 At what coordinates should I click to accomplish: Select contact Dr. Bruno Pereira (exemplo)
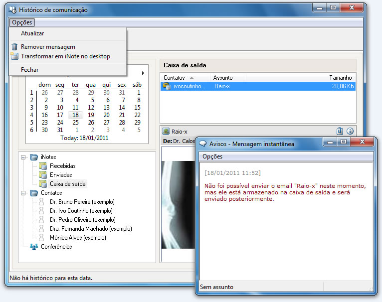coord(82,202)
